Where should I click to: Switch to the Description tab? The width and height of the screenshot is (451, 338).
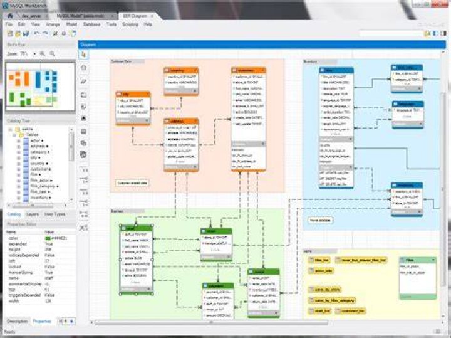pyautogui.click(x=18, y=321)
